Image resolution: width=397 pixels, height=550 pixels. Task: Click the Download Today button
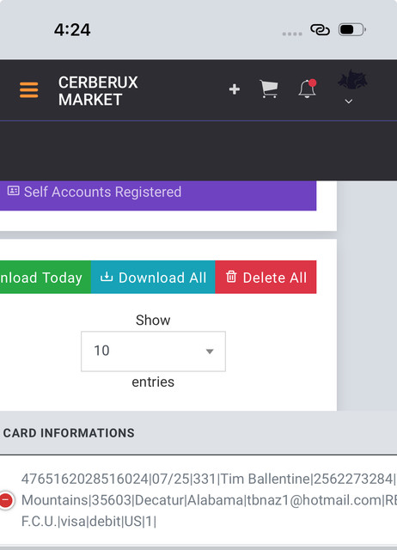[46, 277]
